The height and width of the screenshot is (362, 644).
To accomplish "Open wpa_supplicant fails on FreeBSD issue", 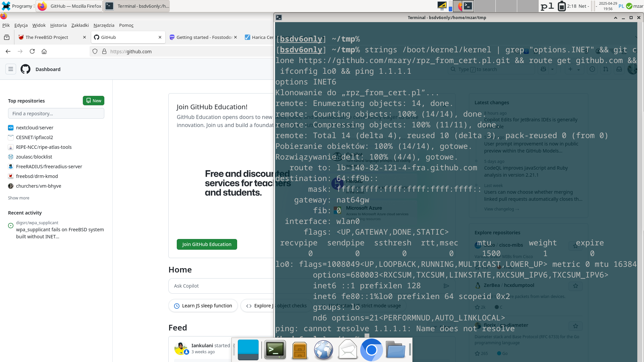I will tap(60, 233).
